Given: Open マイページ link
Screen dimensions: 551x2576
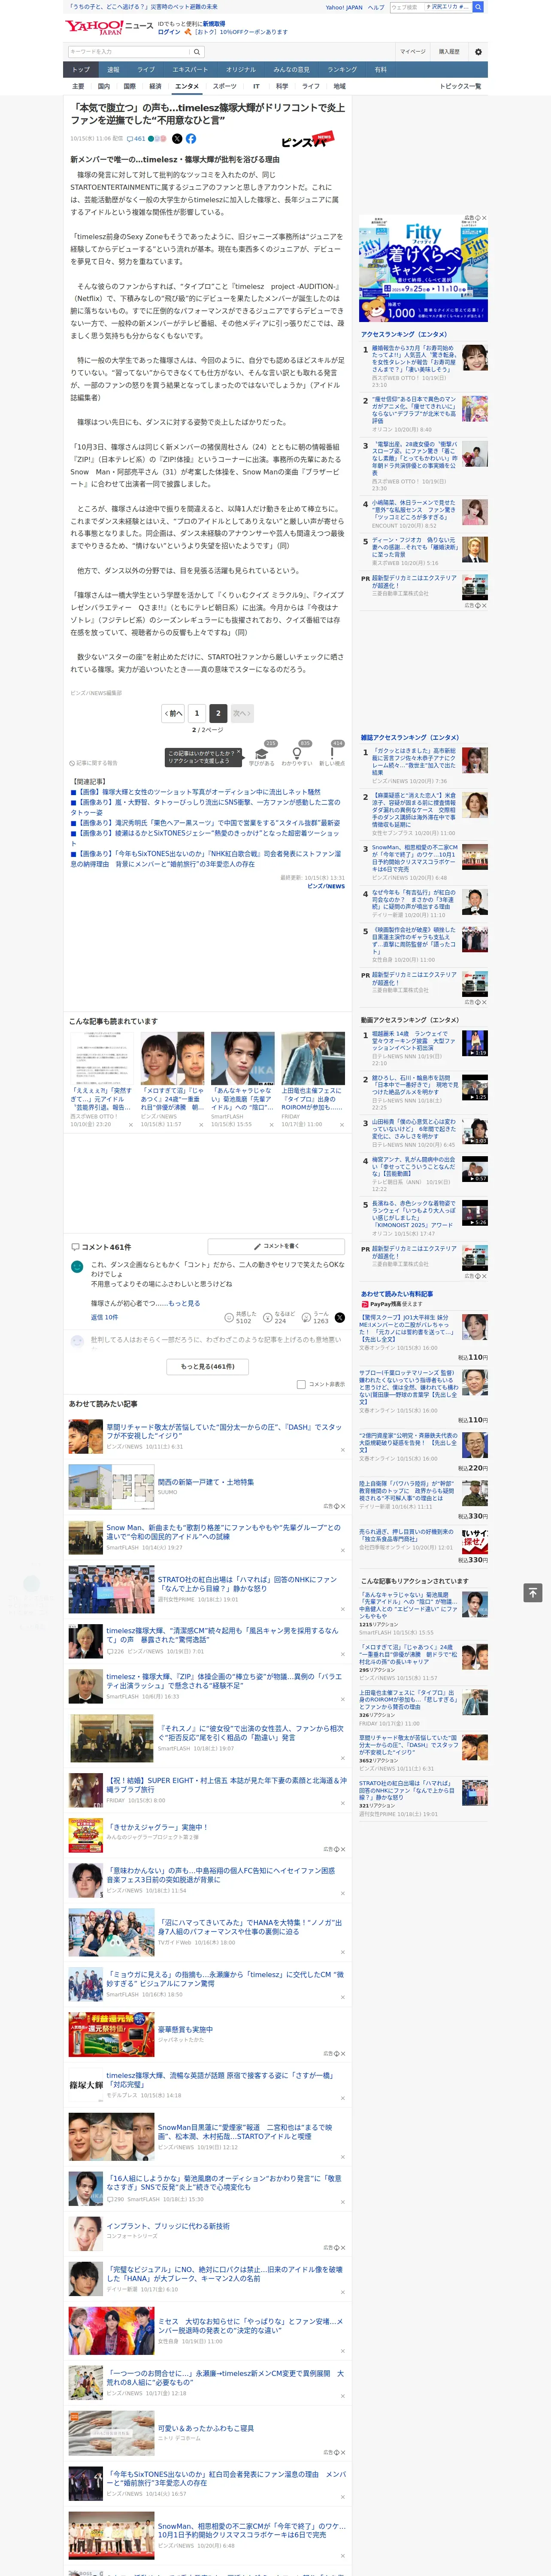Looking at the screenshot, I should click(x=413, y=52).
